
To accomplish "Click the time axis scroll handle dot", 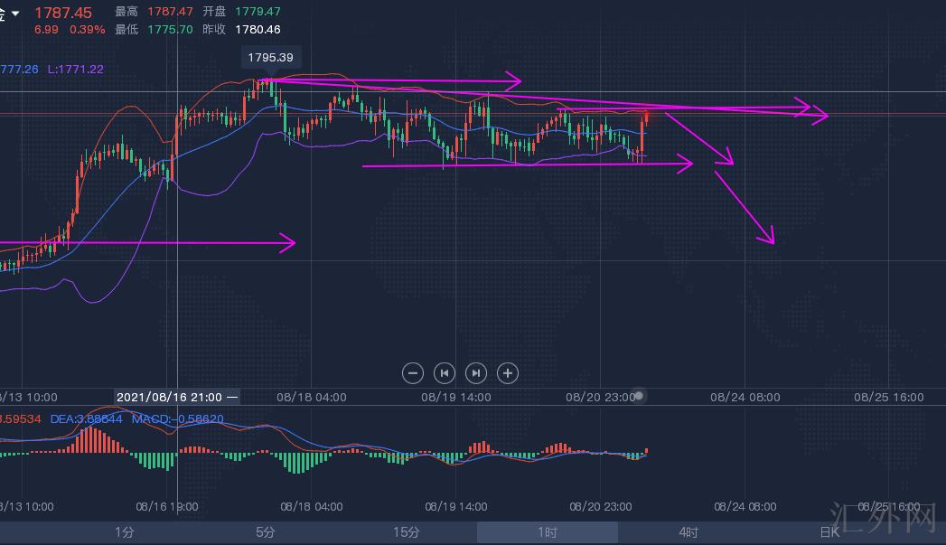I will click(x=639, y=396).
